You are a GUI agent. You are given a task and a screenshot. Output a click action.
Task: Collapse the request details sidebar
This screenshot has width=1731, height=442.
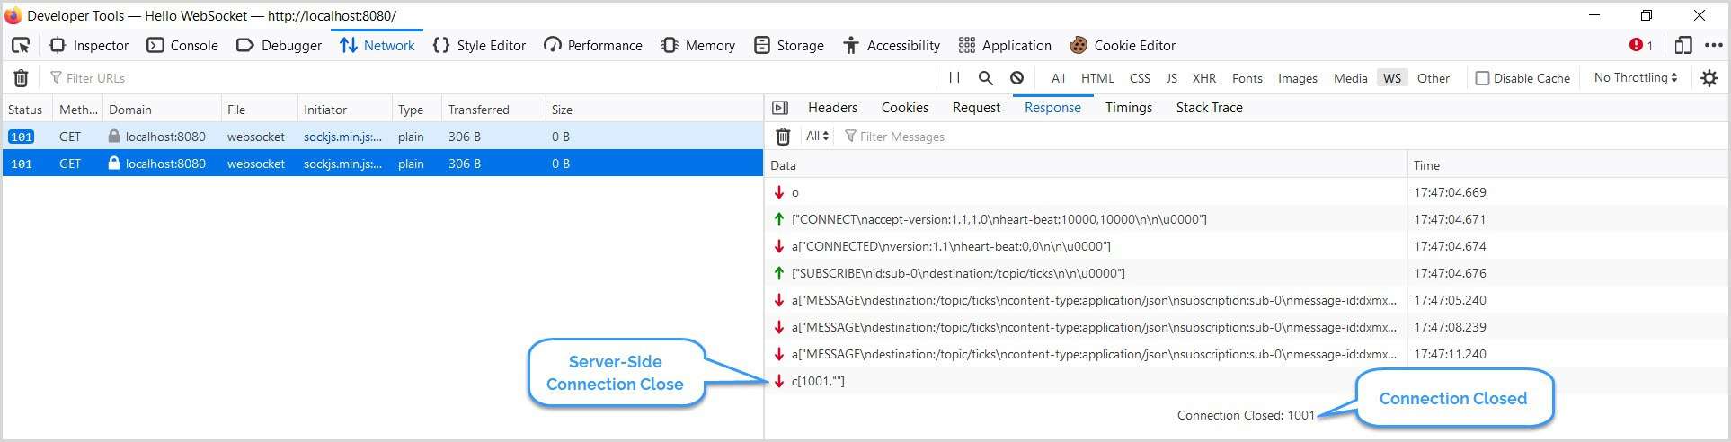click(x=780, y=108)
